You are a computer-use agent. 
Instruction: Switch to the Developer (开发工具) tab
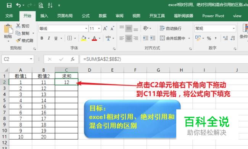coord(157,16)
